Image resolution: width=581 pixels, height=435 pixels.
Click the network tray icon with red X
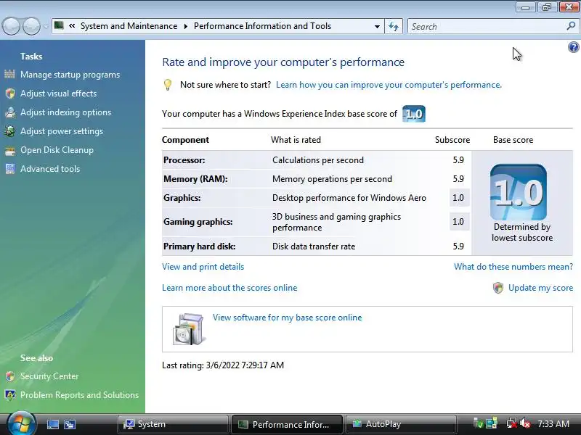(x=512, y=423)
